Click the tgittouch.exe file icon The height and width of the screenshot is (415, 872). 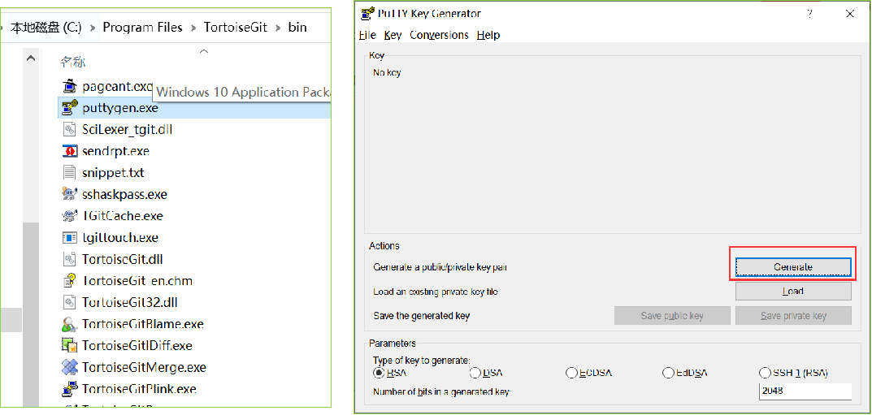[69, 238]
